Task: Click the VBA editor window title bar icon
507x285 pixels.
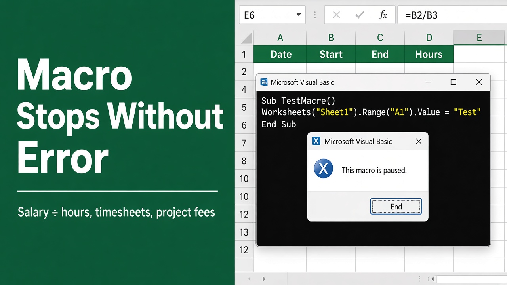Action: (x=264, y=82)
